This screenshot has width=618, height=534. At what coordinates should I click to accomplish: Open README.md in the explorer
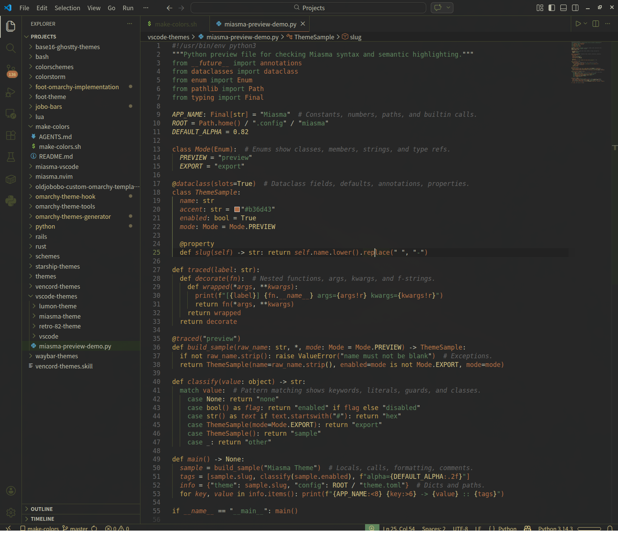pos(81,156)
